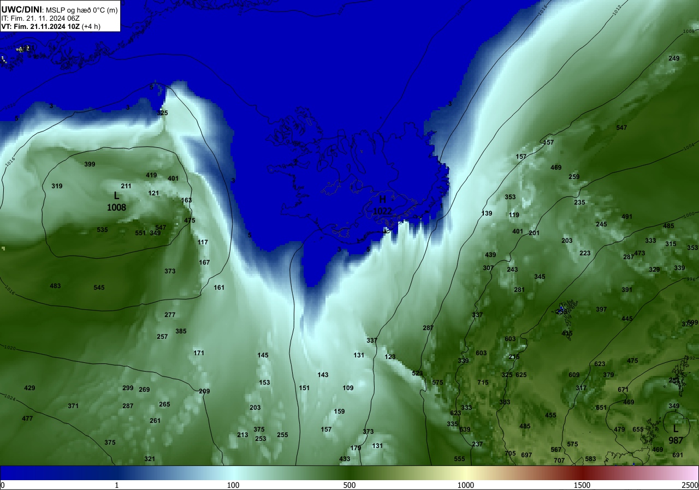Select the low pressure label 'L 1008'
The height and width of the screenshot is (490, 699).
pyautogui.click(x=116, y=201)
